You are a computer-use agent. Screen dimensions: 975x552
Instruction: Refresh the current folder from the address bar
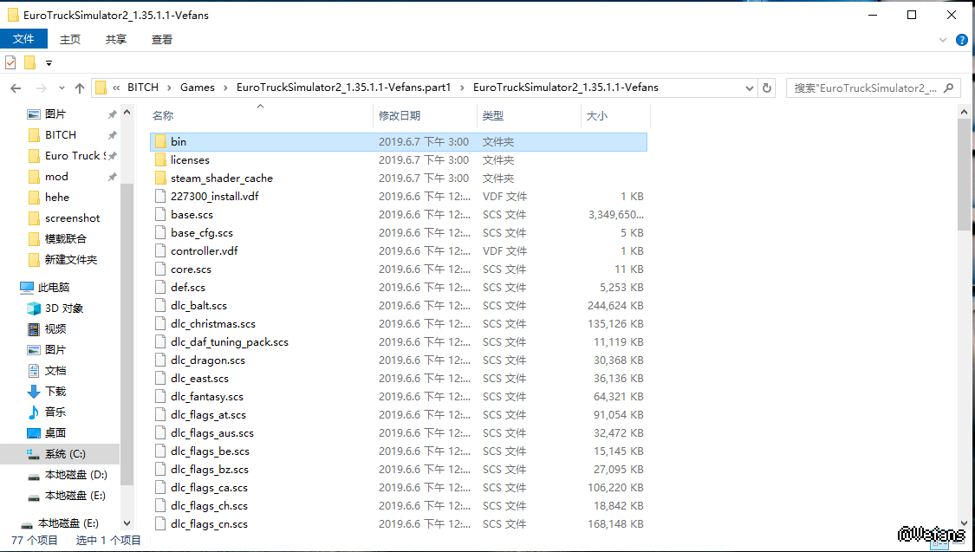[766, 88]
